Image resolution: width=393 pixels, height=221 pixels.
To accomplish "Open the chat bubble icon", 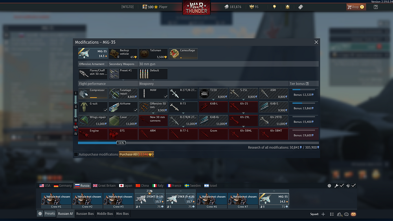I will 346,214.
